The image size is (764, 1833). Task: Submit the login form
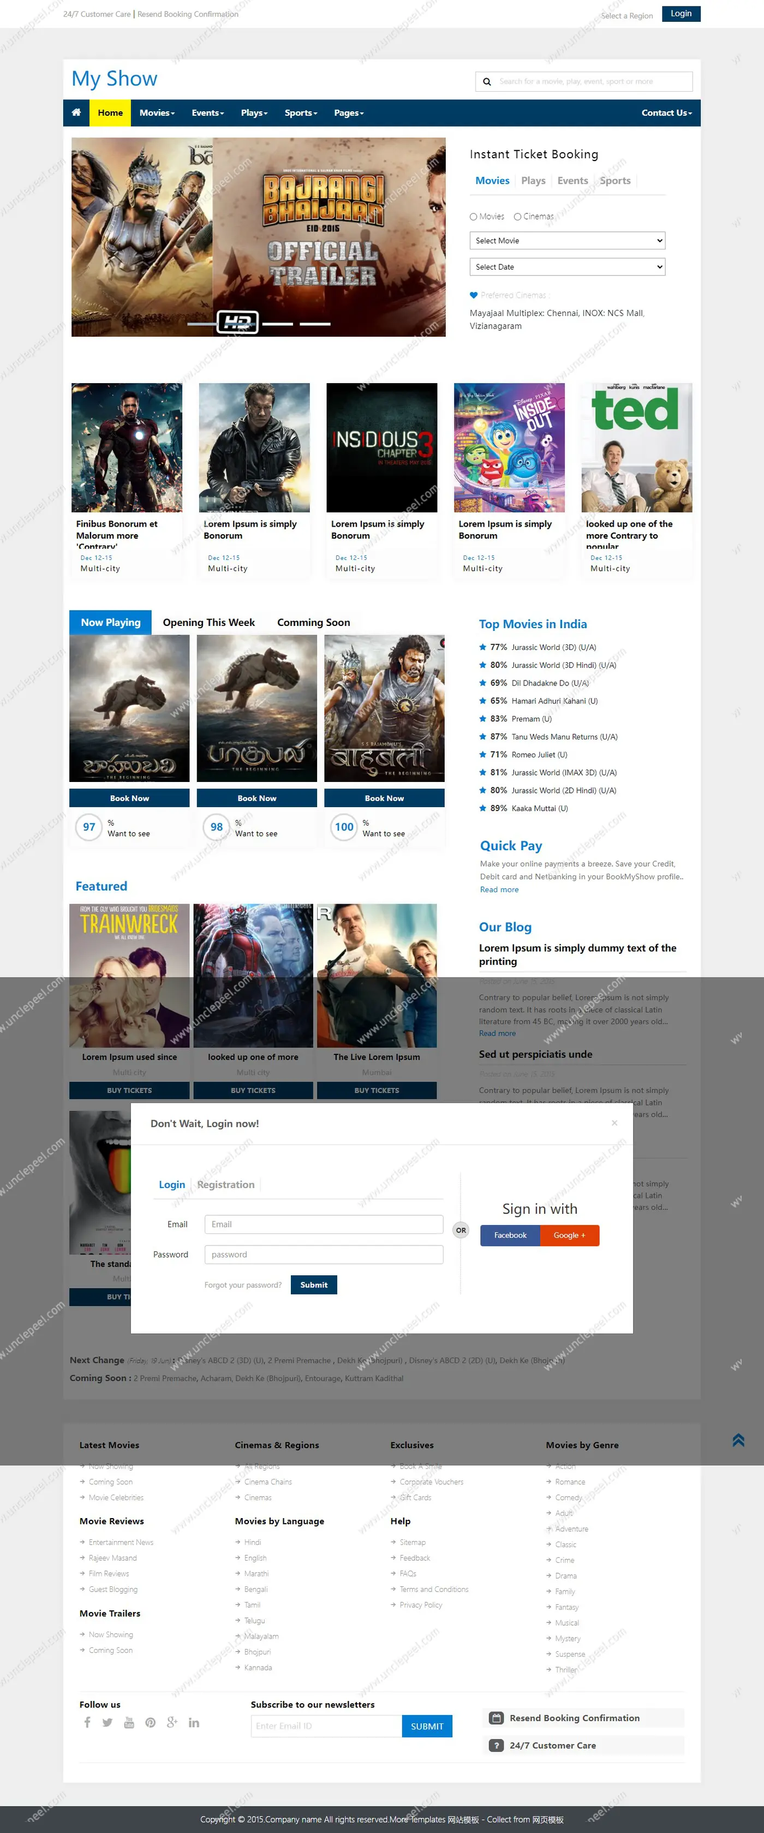[314, 1285]
